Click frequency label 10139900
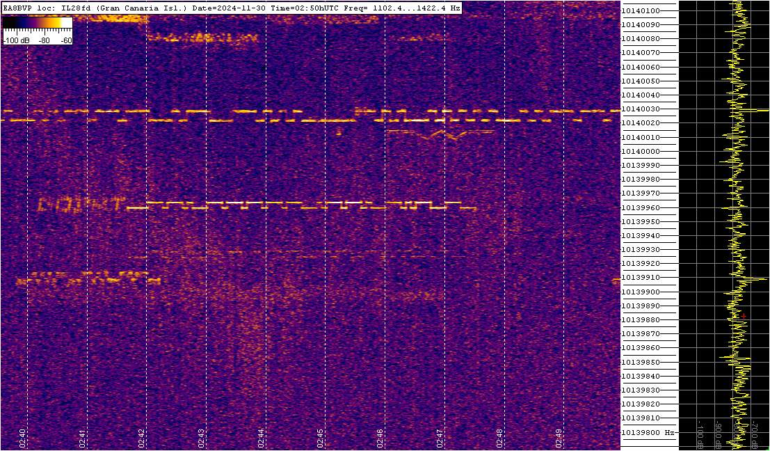This screenshot has width=770, height=451. click(641, 292)
